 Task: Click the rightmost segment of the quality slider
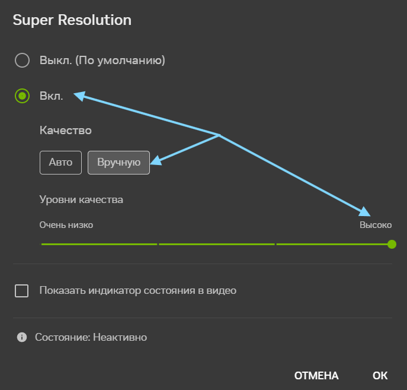332,244
